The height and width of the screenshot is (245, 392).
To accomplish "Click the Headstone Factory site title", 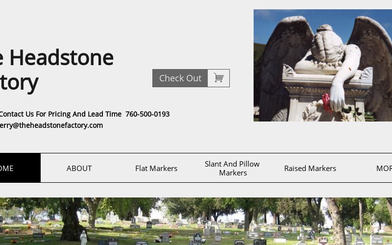I will (x=56, y=71).
